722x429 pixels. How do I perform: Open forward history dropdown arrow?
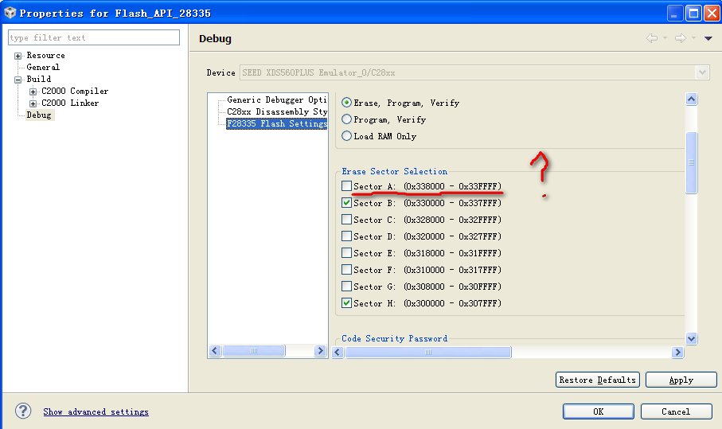(x=693, y=38)
